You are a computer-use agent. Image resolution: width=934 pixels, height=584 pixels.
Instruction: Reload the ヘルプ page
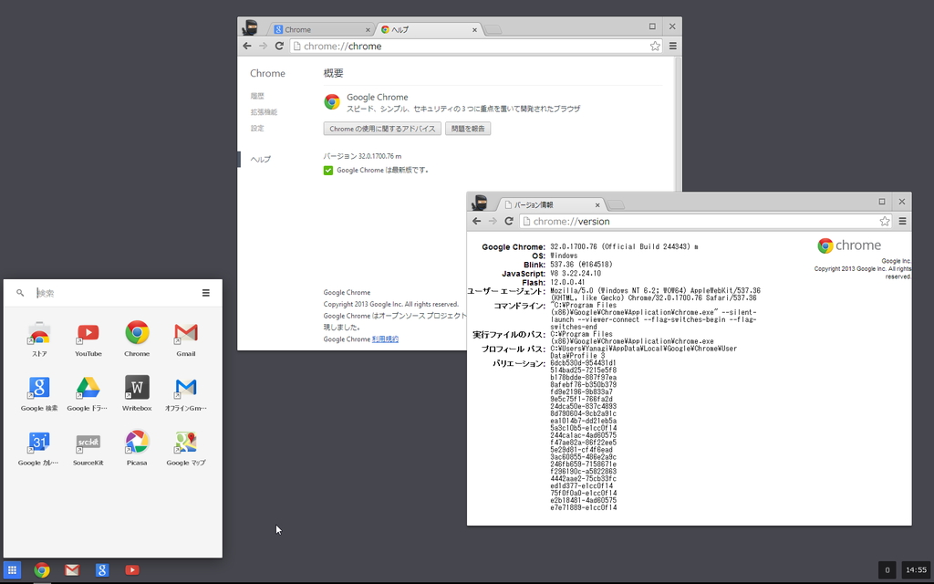coord(279,45)
